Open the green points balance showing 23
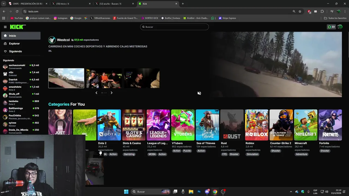 (331, 27)
